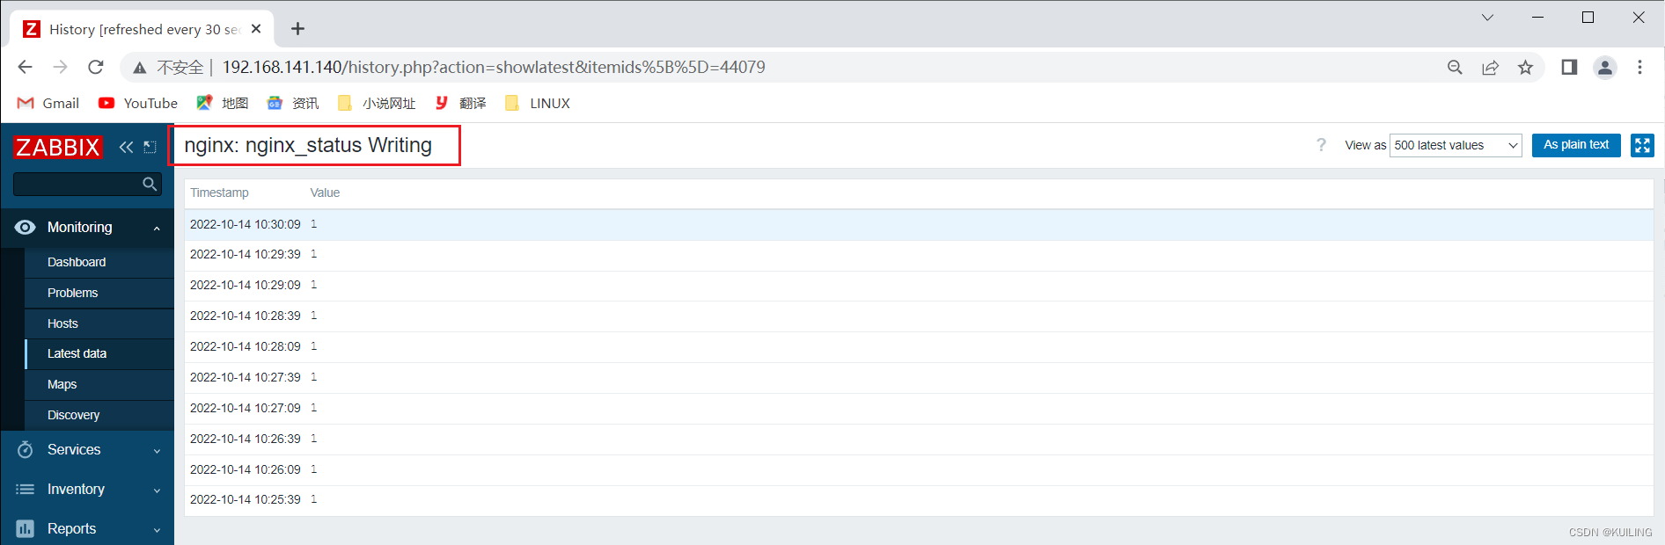The image size is (1665, 545).
Task: Open LINUX bookmark folder
Action: pos(537,103)
